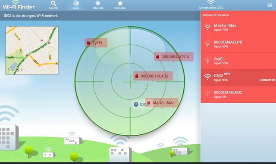Viewport: 276px width, 164px height.
Task: Click the Wi-Fi Finder logo
Action: 19,5
